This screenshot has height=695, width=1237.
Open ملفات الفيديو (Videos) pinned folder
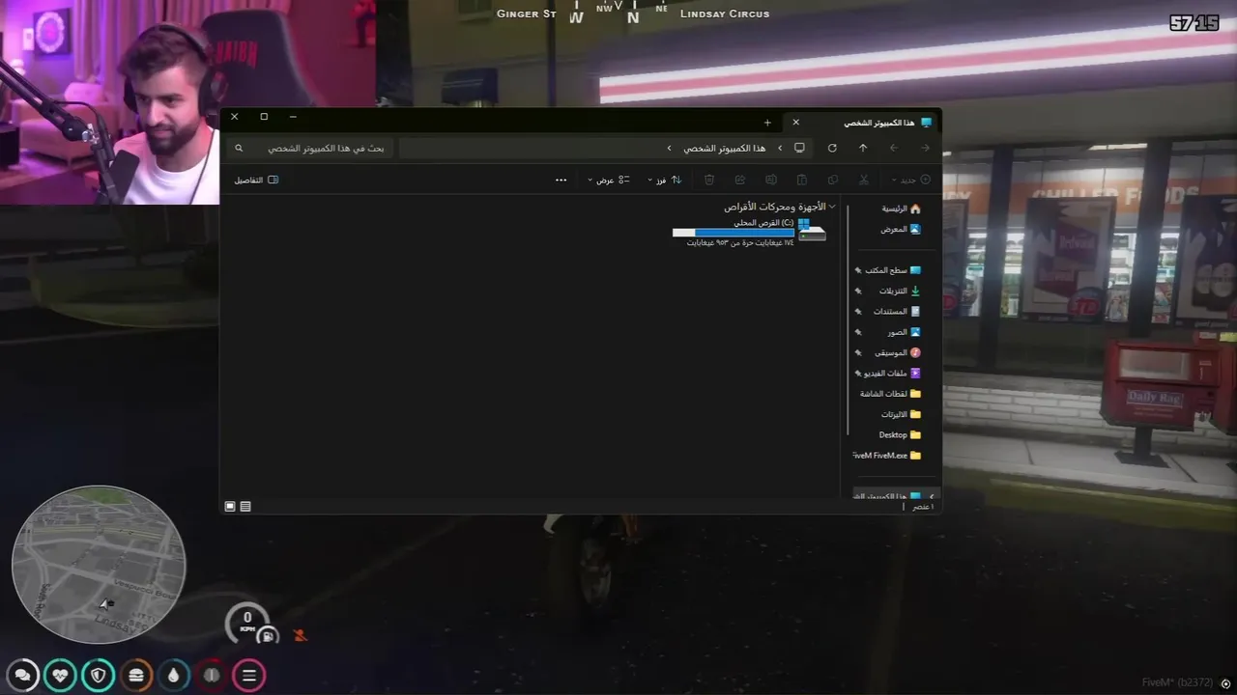point(892,373)
